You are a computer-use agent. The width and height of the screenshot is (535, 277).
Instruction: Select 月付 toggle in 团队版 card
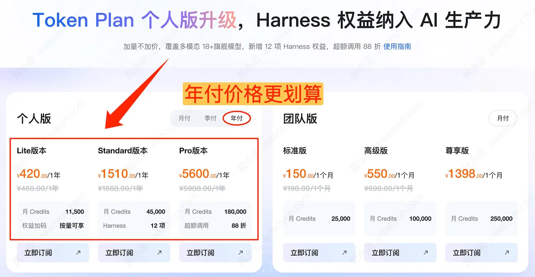pyautogui.click(x=503, y=118)
